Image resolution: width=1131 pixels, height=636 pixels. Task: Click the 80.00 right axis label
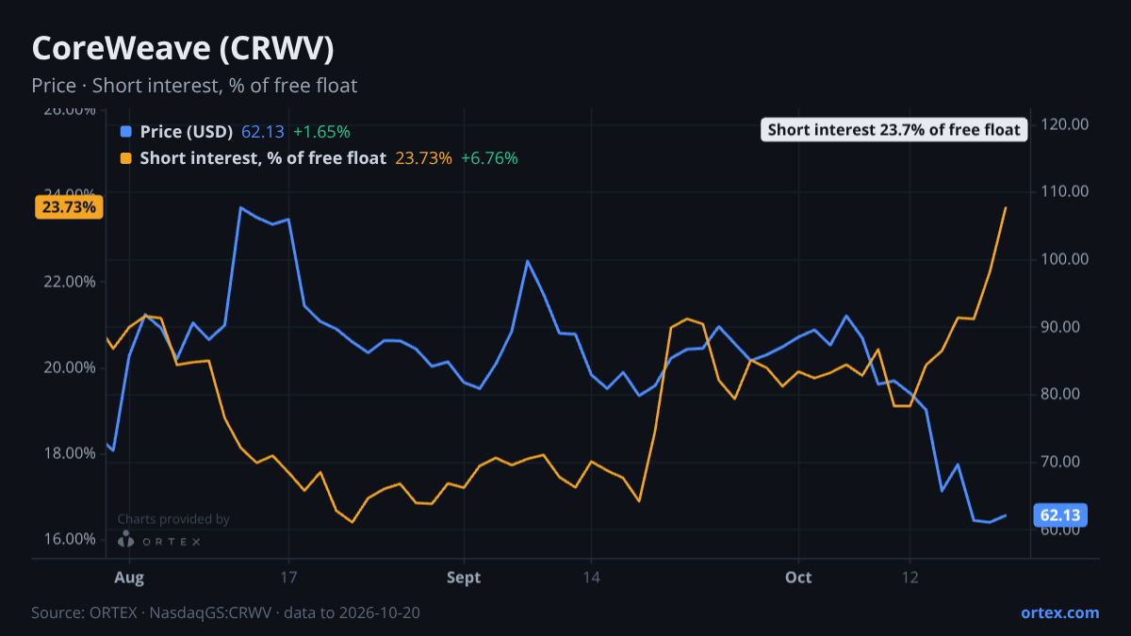click(1060, 394)
